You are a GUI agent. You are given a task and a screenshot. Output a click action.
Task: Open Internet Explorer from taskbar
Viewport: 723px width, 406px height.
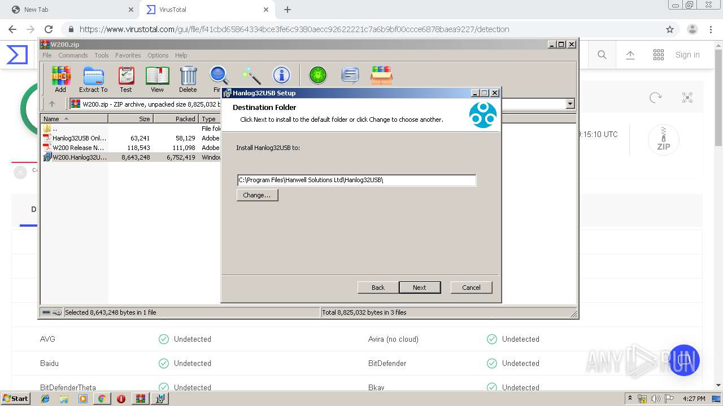[46, 399]
